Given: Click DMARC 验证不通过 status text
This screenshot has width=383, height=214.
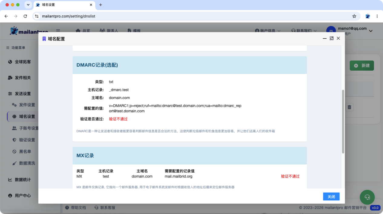Looking at the screenshot, I should click(118, 119).
